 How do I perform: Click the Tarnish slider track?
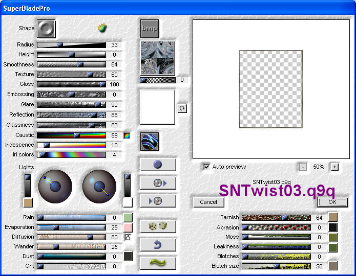tap(276, 218)
